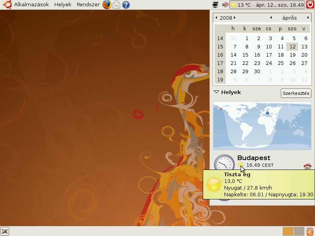Viewport: 315px width, 236px height.
Task: Open the Alkalmazások menu
Action: [31, 5]
